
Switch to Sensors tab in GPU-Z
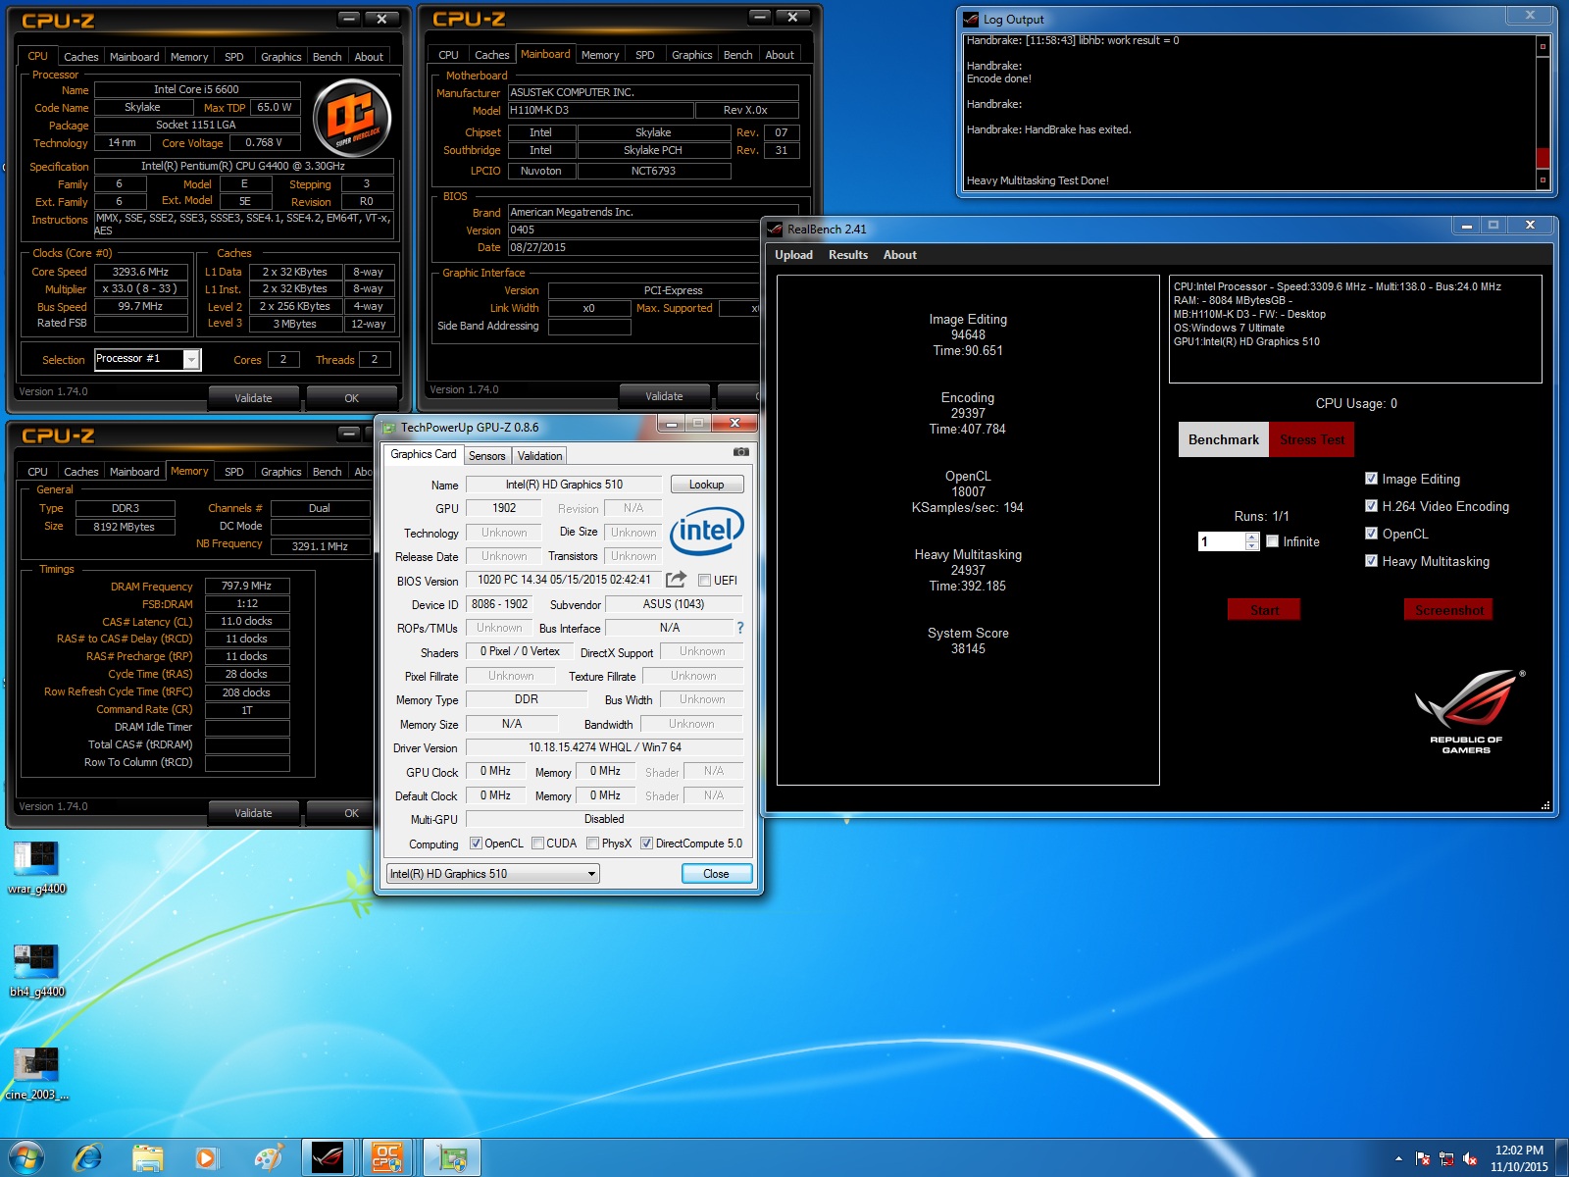pyautogui.click(x=487, y=456)
